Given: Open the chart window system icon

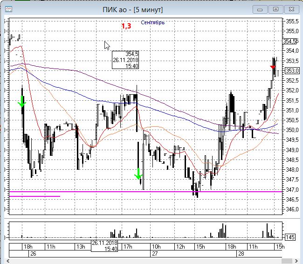Looking at the screenshot, I should pos(8,9).
